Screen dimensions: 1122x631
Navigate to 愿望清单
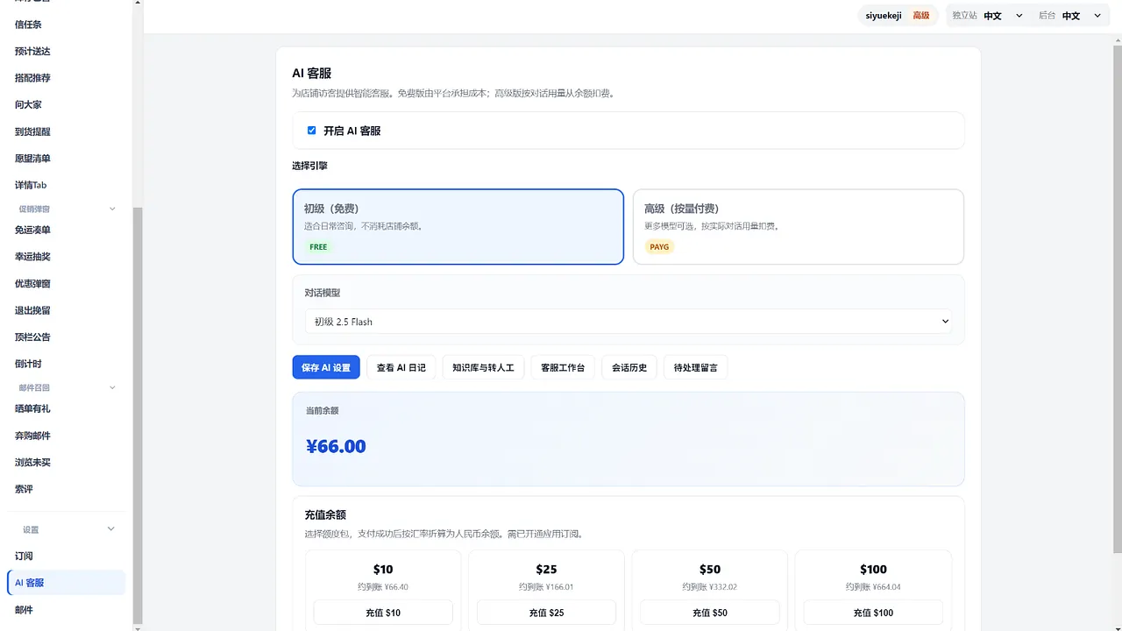click(67, 159)
